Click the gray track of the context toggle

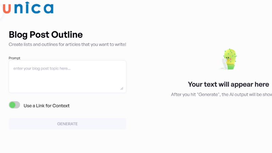[18, 105]
